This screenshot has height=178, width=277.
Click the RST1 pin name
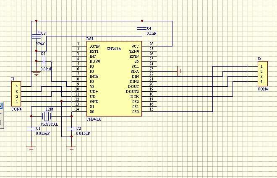(94, 52)
